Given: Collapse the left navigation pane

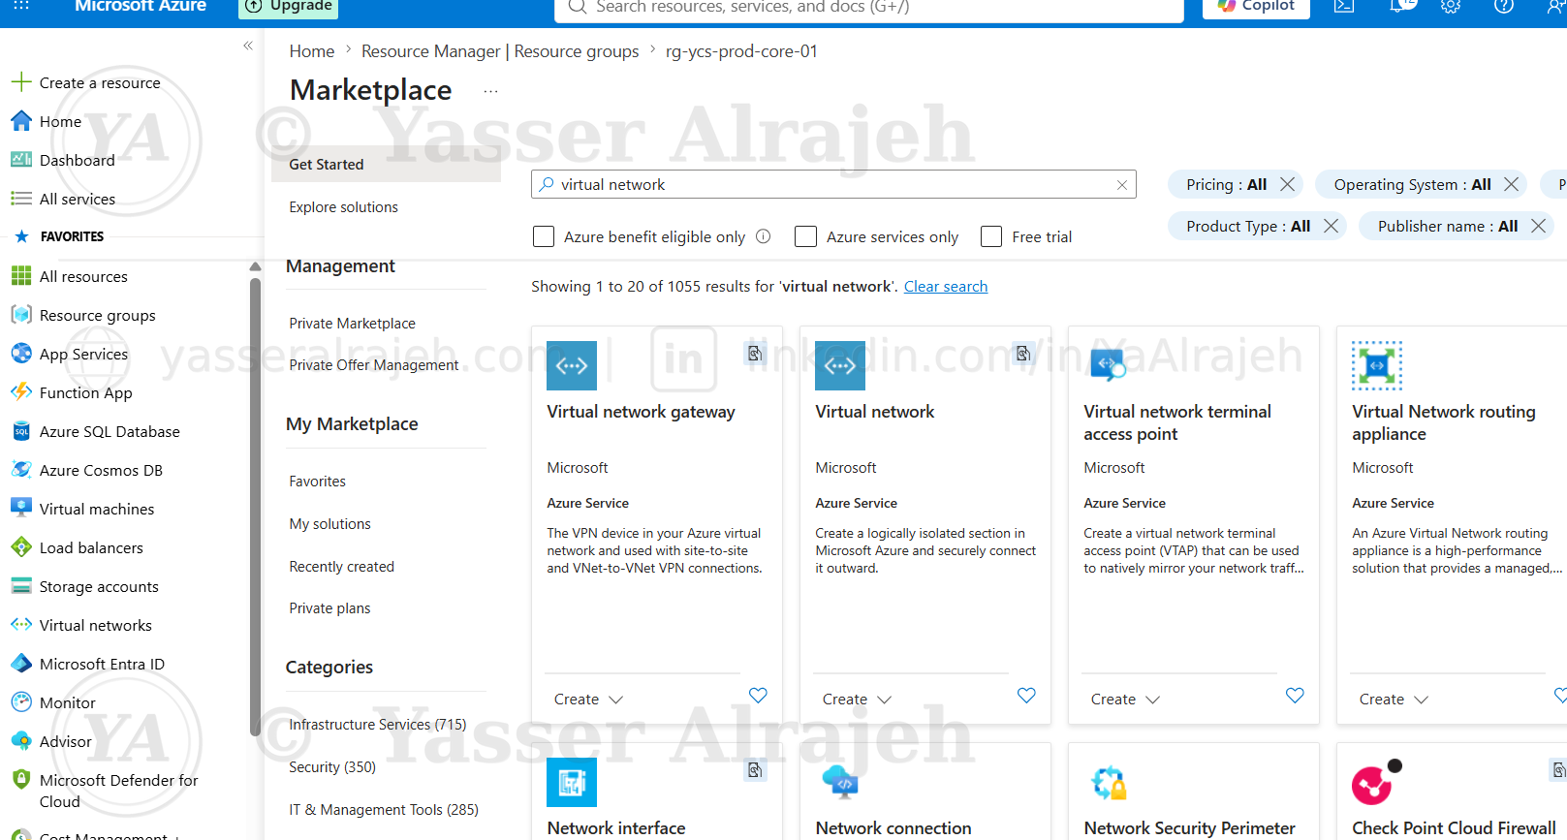Looking at the screenshot, I should 248,46.
